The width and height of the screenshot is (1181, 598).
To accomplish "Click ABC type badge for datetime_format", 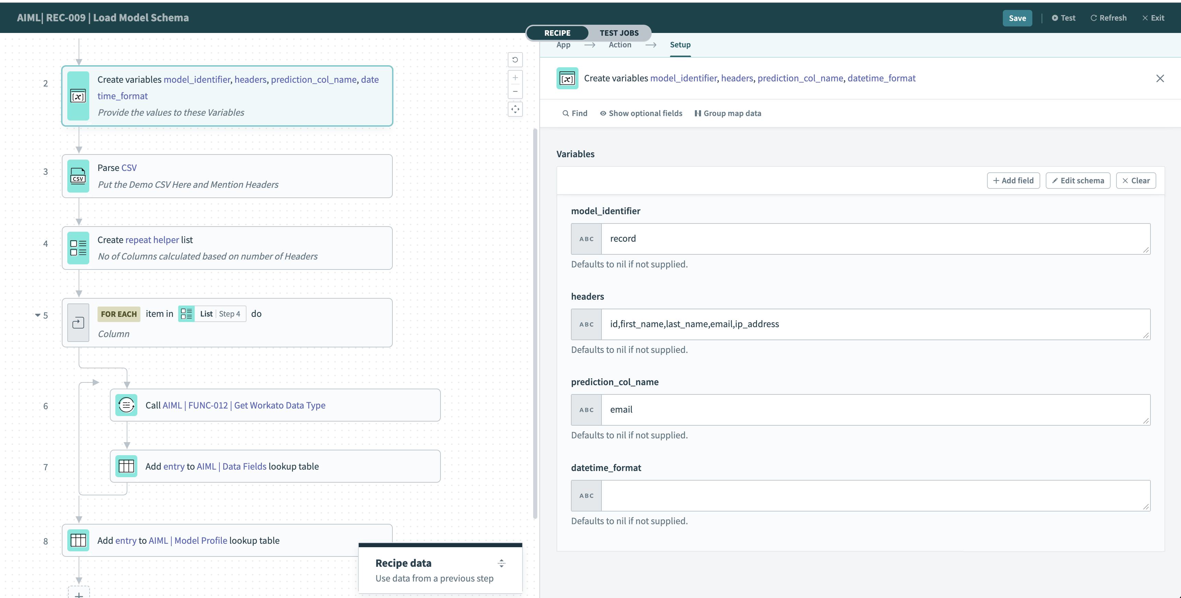I will (586, 495).
